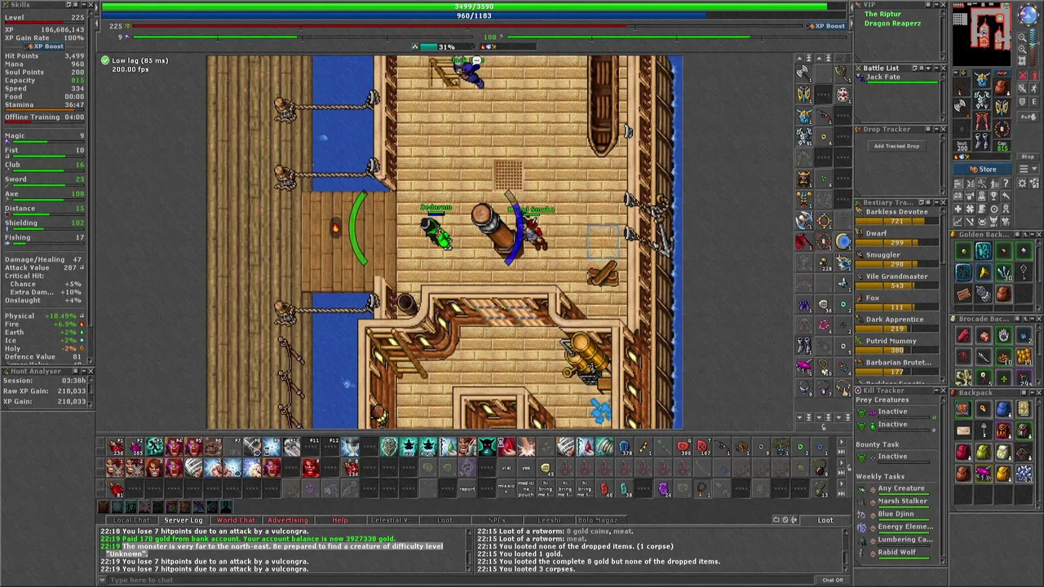Click equipped boots slot

coord(982,142)
